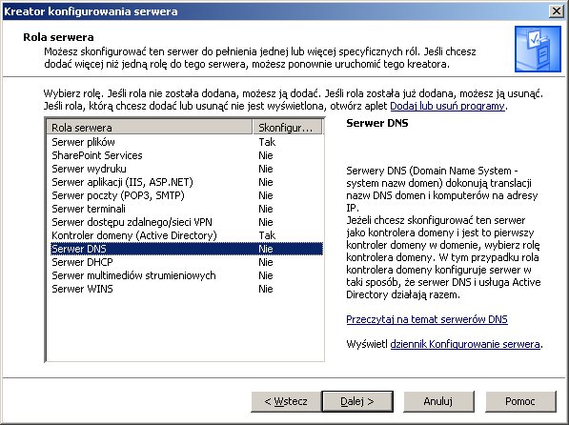The image size is (569, 425).
Task: Choose Serwer dostępu zdalnego/sieci VPN
Action: tap(185, 222)
